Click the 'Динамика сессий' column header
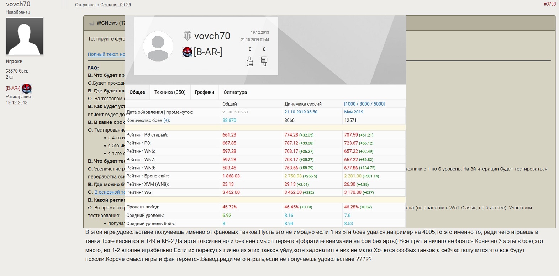 pyautogui.click(x=303, y=104)
